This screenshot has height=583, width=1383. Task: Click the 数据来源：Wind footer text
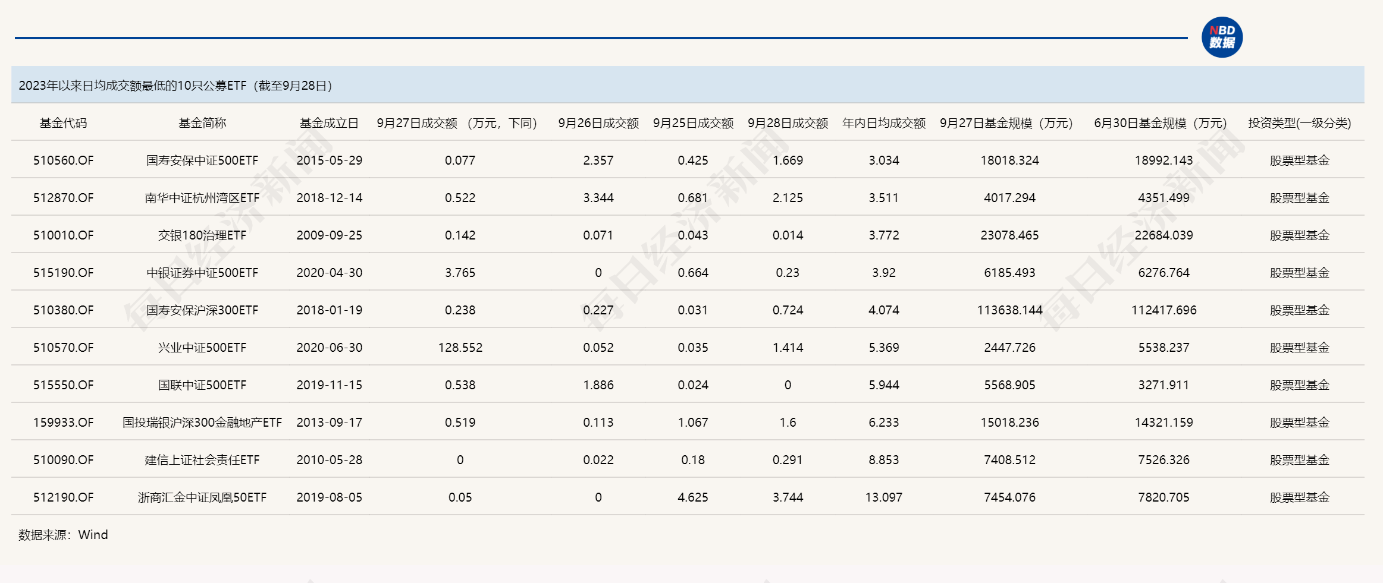click(63, 535)
